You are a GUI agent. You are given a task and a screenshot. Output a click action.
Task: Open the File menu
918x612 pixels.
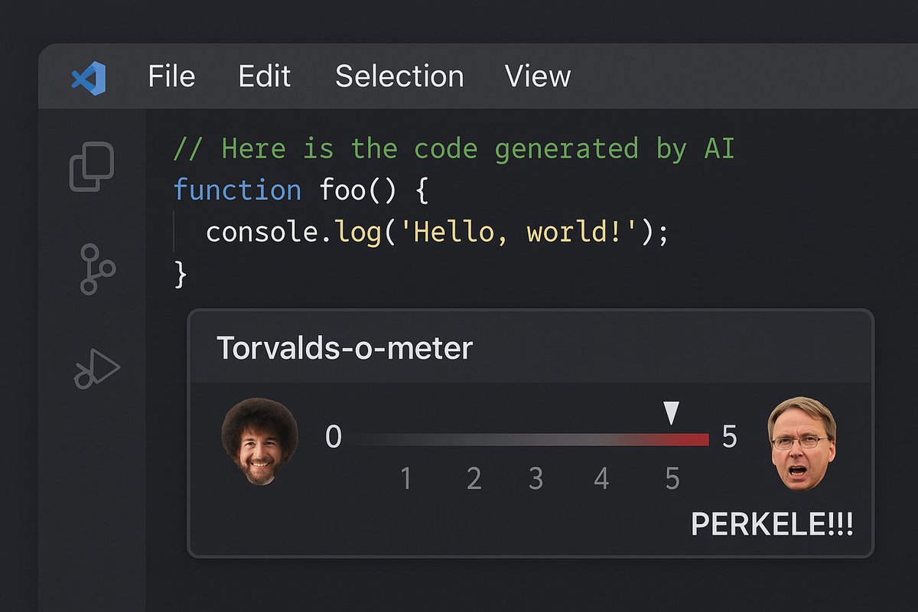171,76
